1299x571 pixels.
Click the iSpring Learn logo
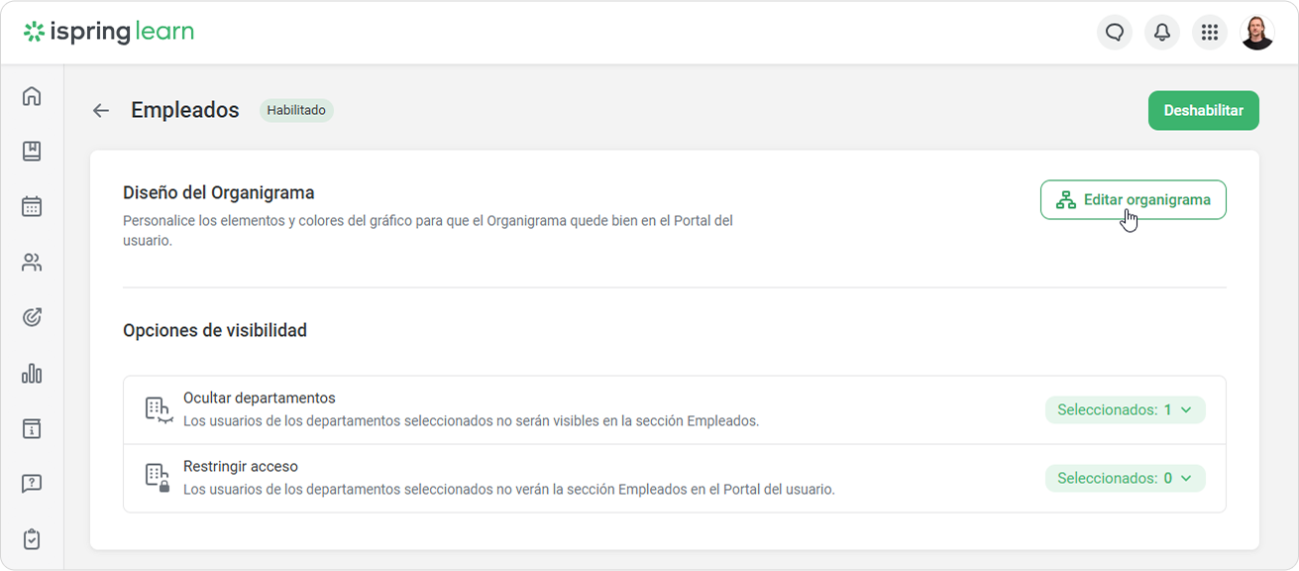tap(109, 32)
